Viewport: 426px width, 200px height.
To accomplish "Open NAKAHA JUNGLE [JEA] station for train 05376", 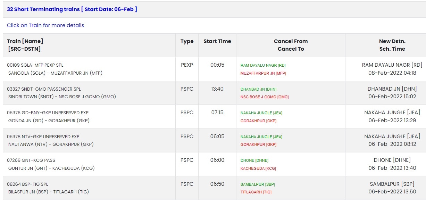I will (261, 112).
